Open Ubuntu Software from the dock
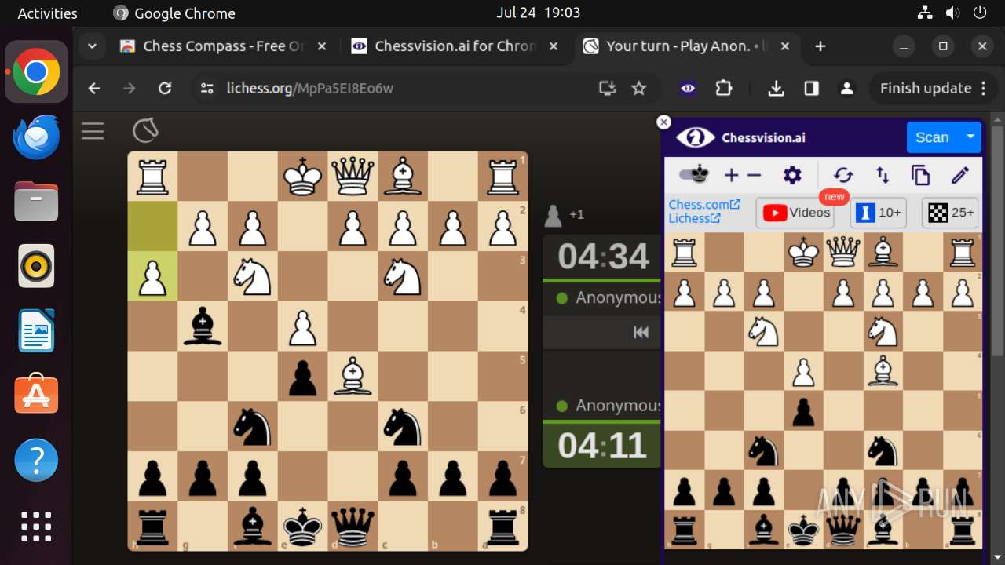 pos(36,395)
